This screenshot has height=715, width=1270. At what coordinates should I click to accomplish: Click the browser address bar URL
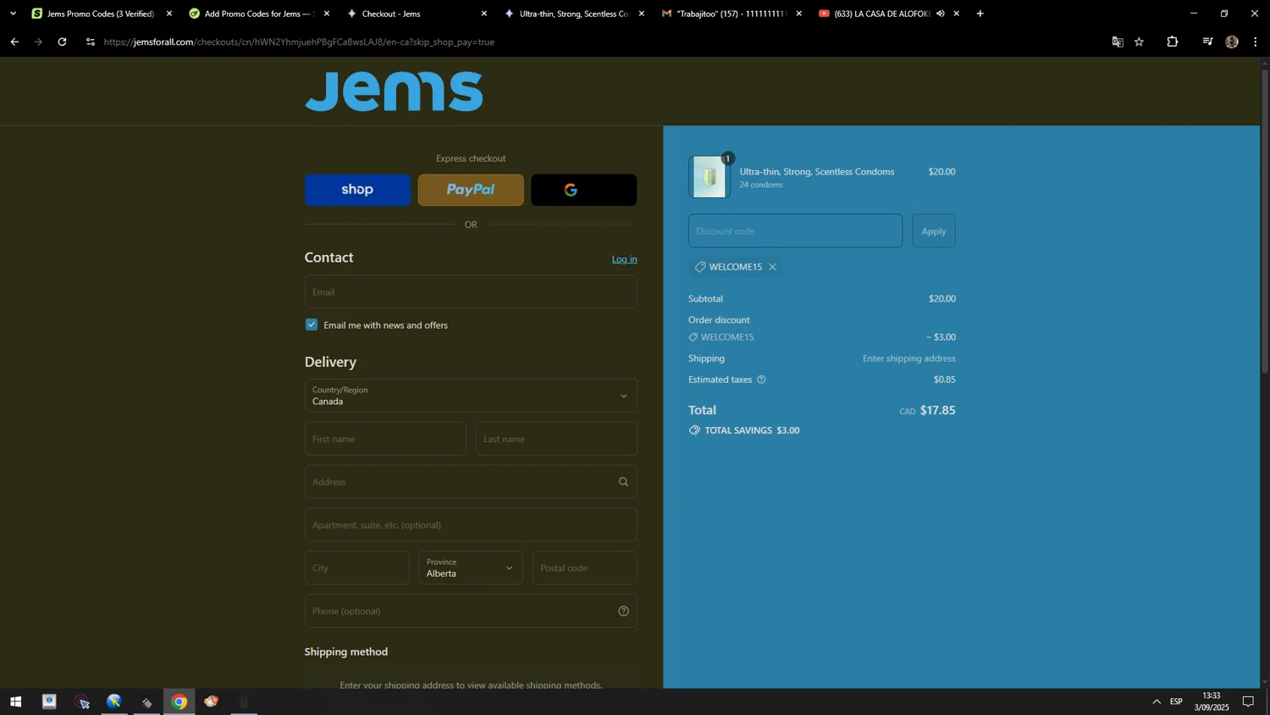pos(299,42)
